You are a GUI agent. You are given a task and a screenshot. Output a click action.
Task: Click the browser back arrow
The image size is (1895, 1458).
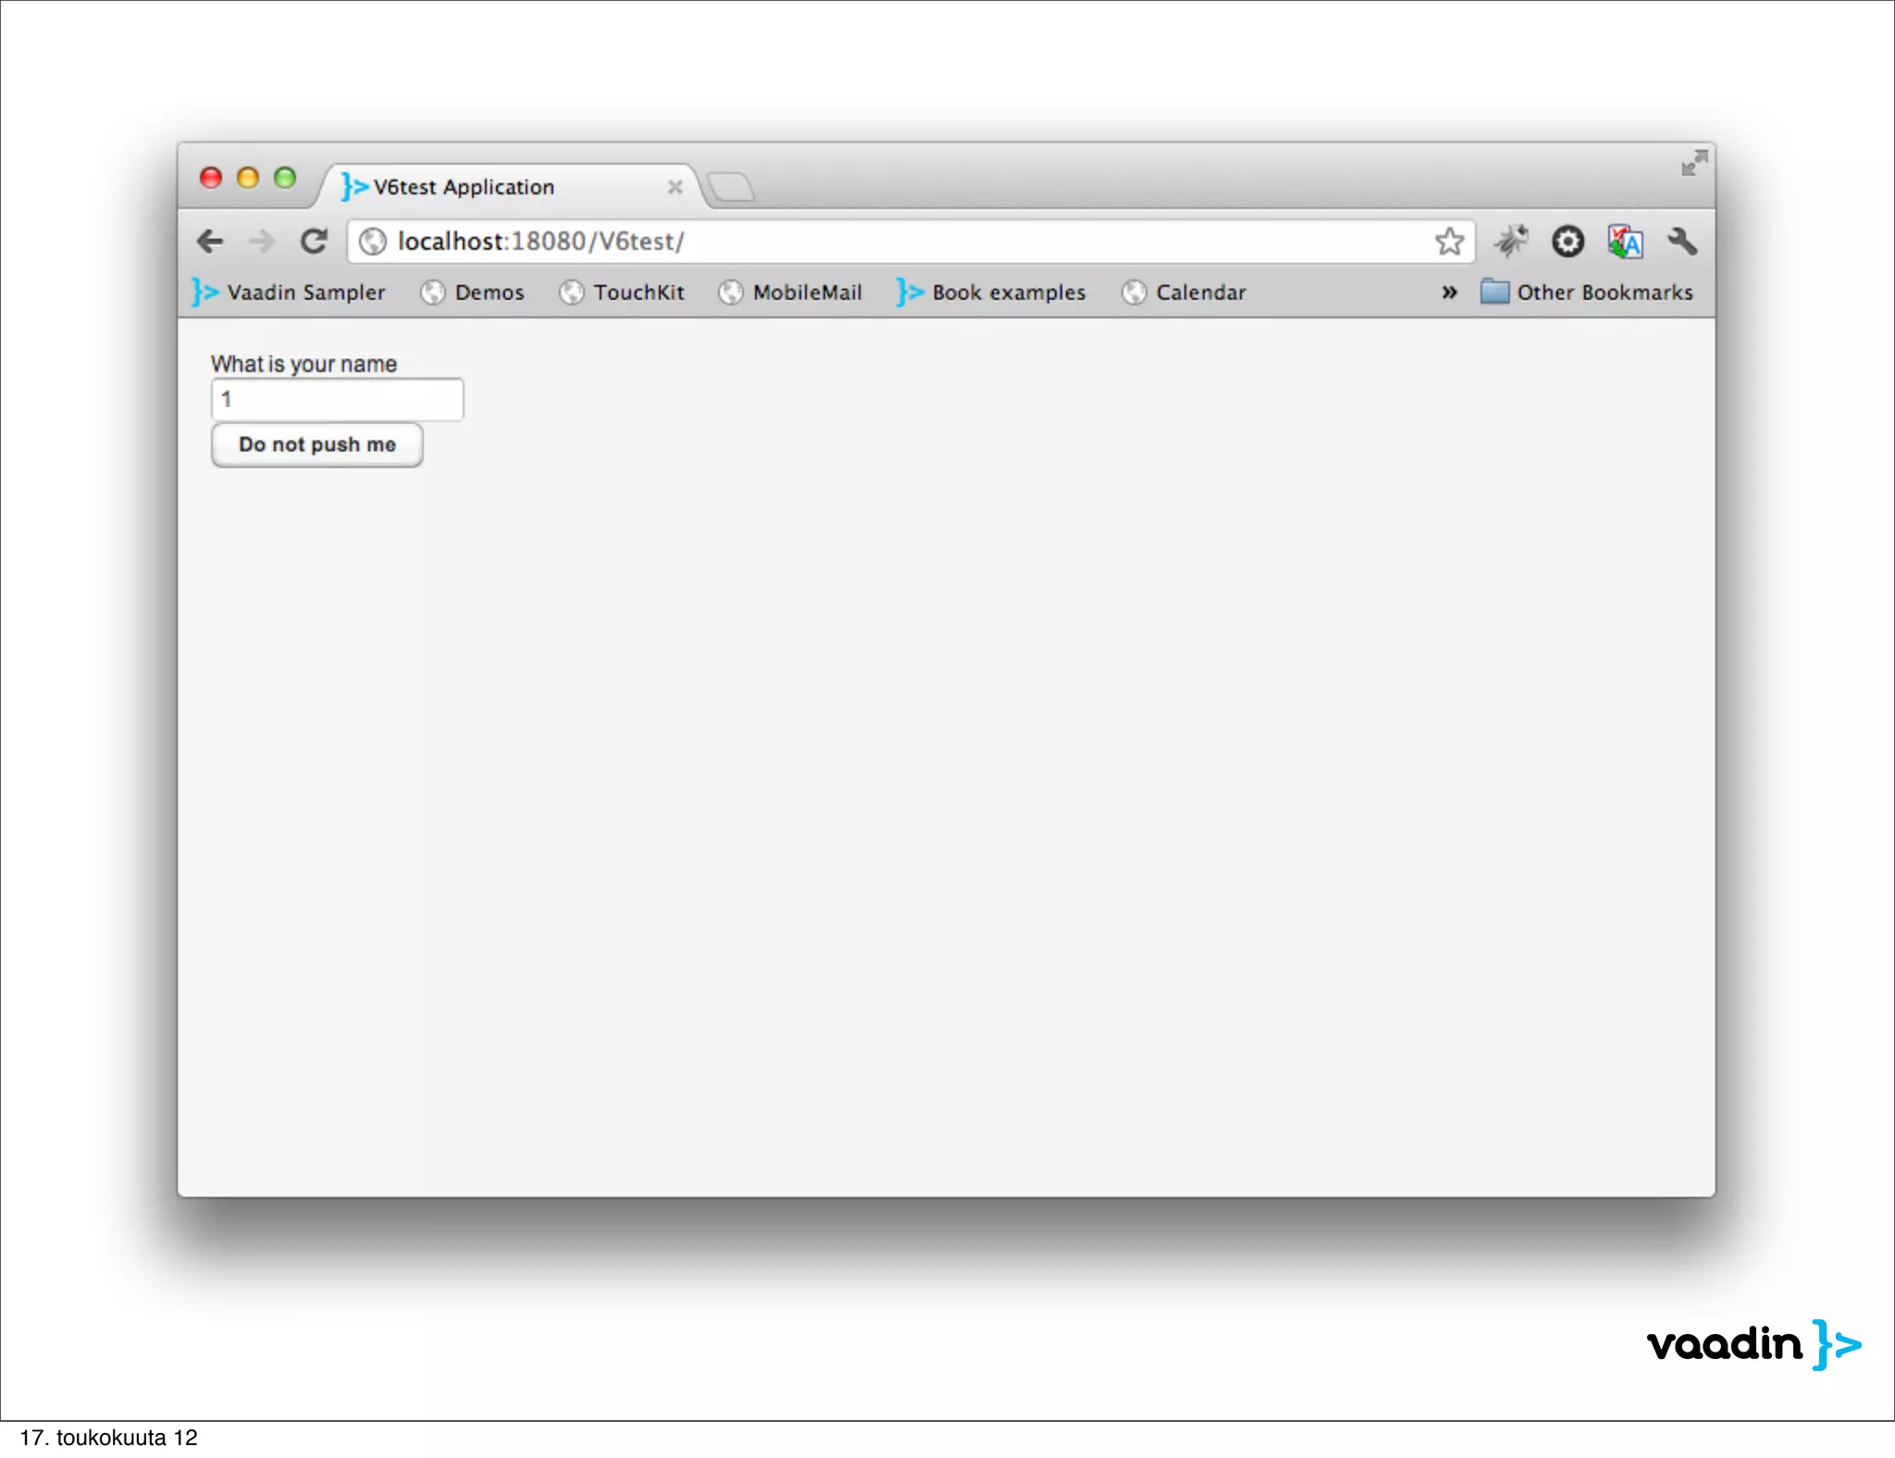[x=211, y=241]
